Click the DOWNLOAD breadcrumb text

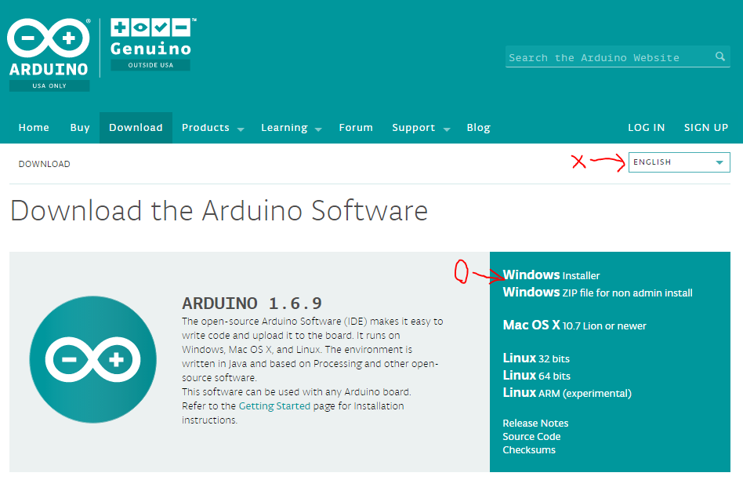pos(44,164)
